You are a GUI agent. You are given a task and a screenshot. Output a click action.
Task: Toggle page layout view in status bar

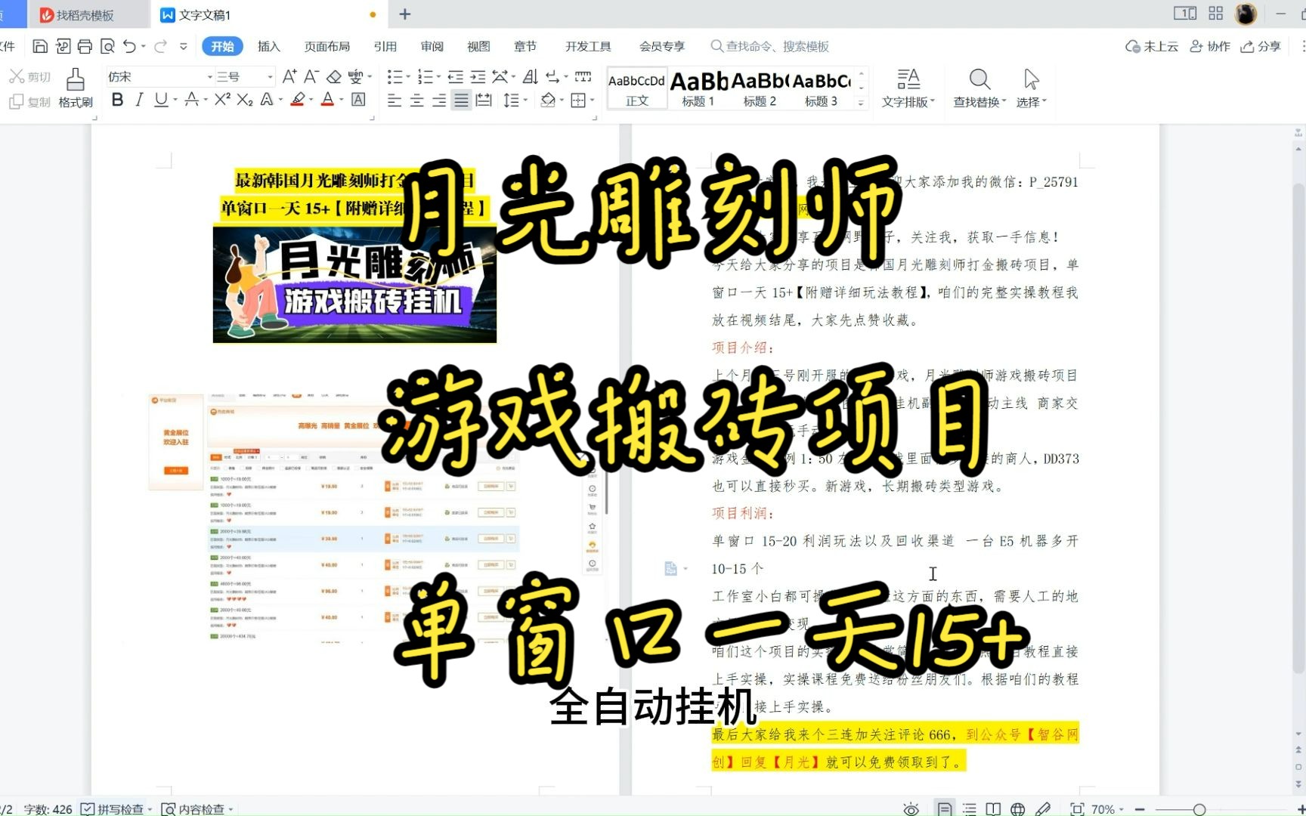click(x=944, y=809)
